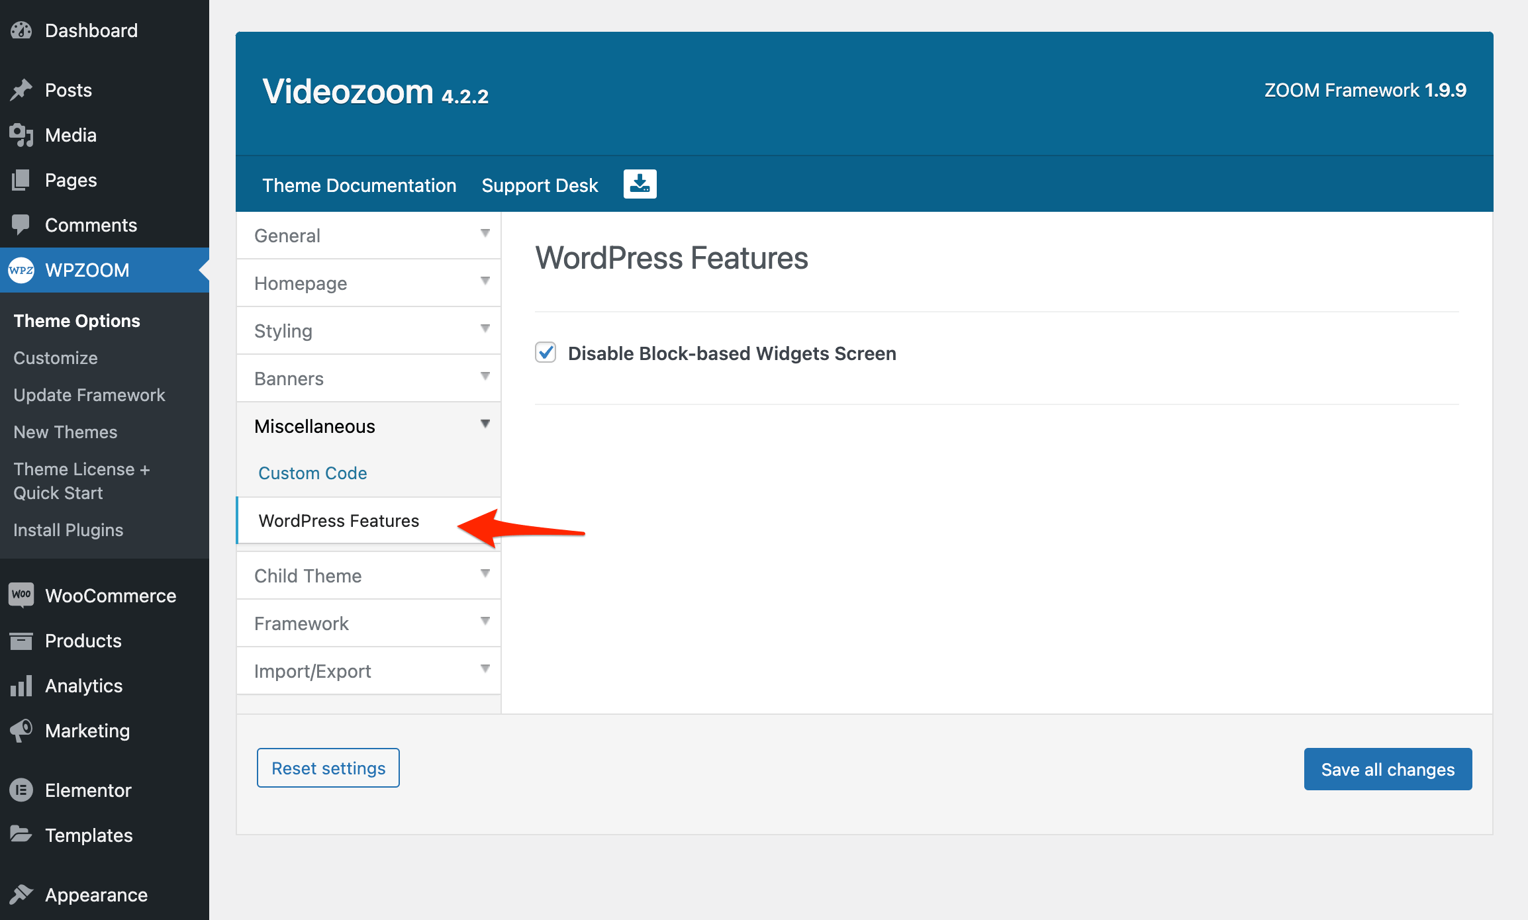
Task: Click the Import/Export section label
Action: (312, 671)
